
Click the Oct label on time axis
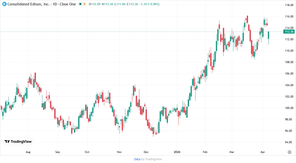point(87,152)
